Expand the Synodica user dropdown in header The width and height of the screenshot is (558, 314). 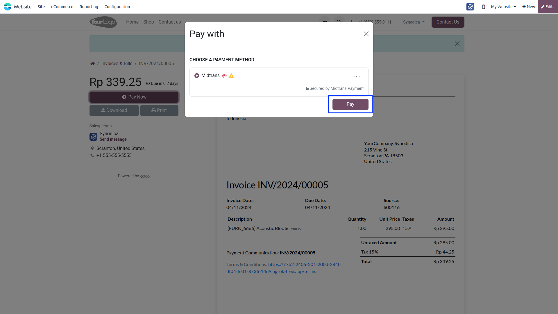414,22
